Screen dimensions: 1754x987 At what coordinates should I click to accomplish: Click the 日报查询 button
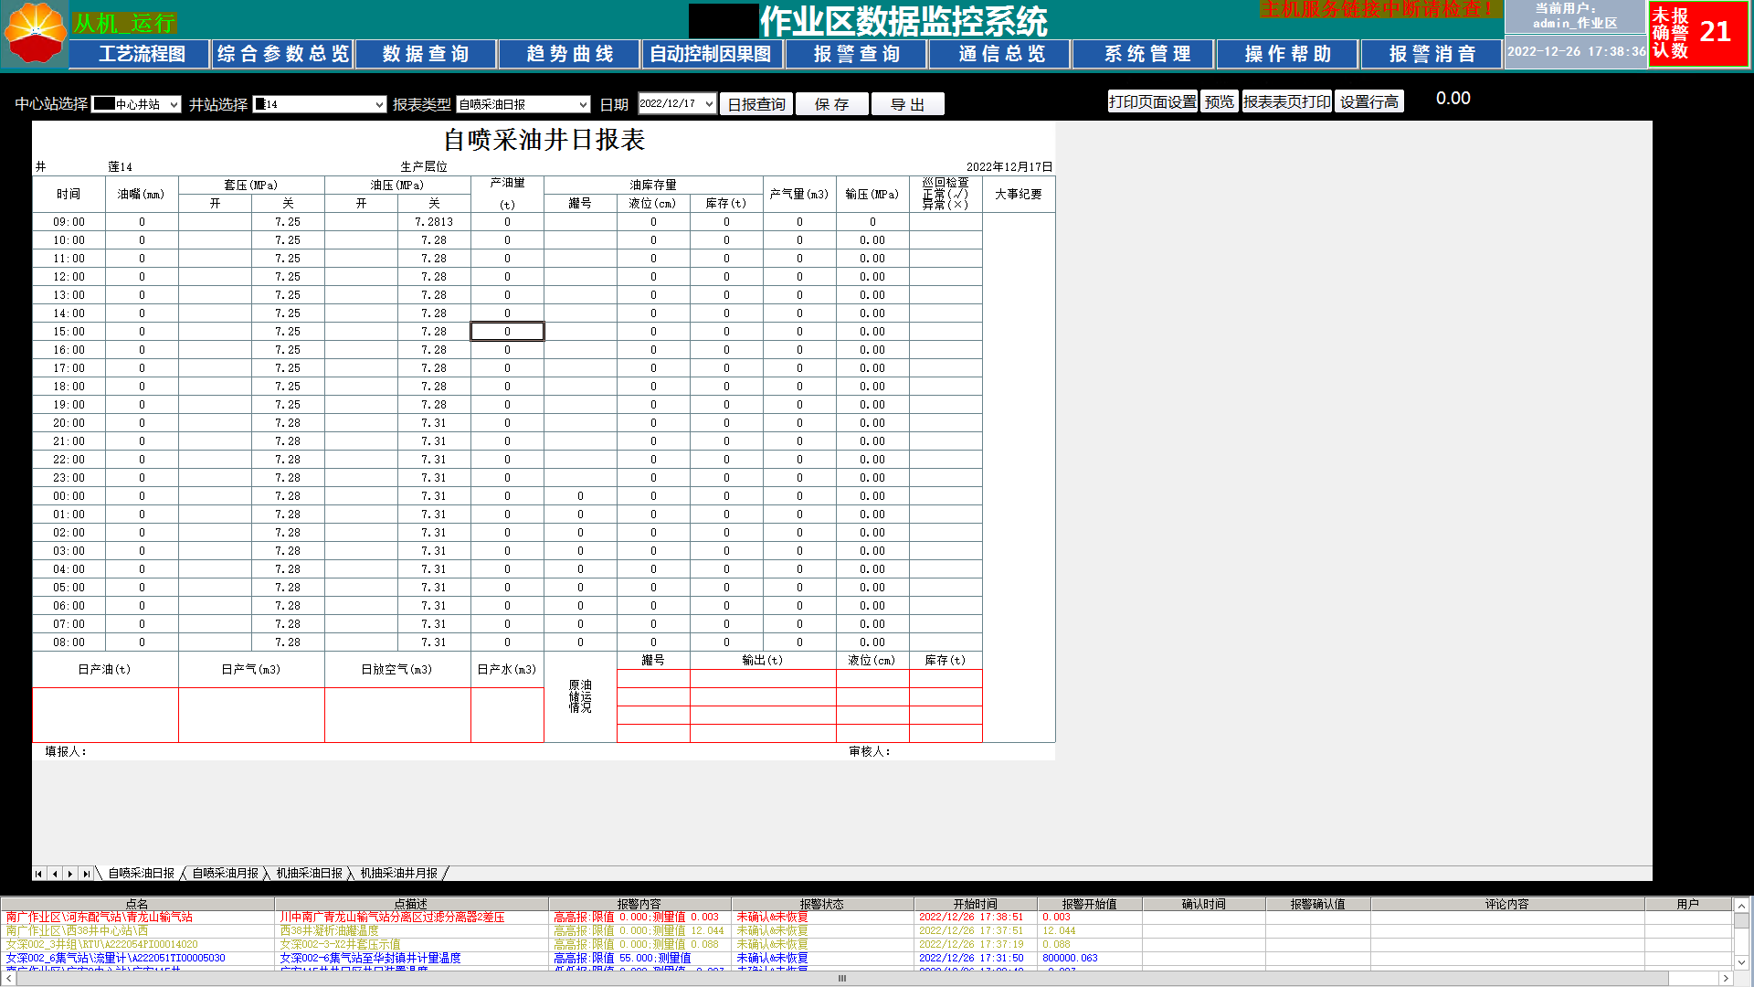[756, 105]
